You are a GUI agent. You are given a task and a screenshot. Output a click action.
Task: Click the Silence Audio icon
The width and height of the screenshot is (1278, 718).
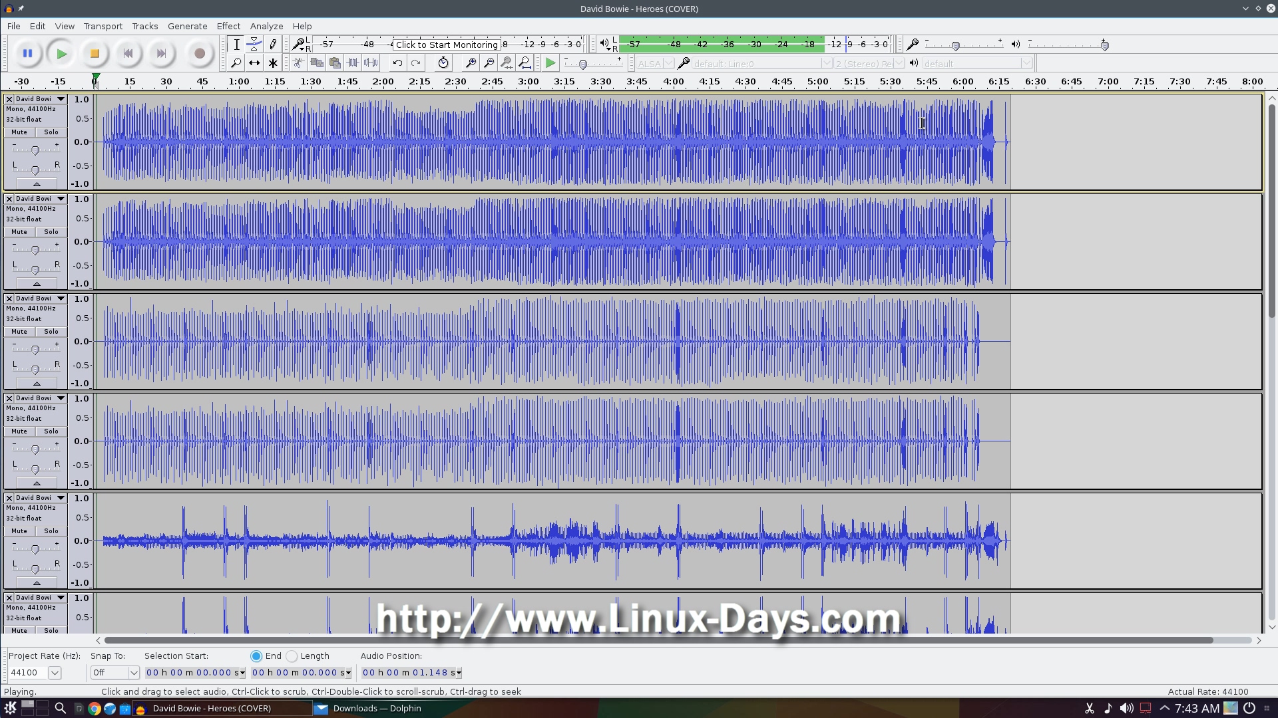pyautogui.click(x=371, y=63)
